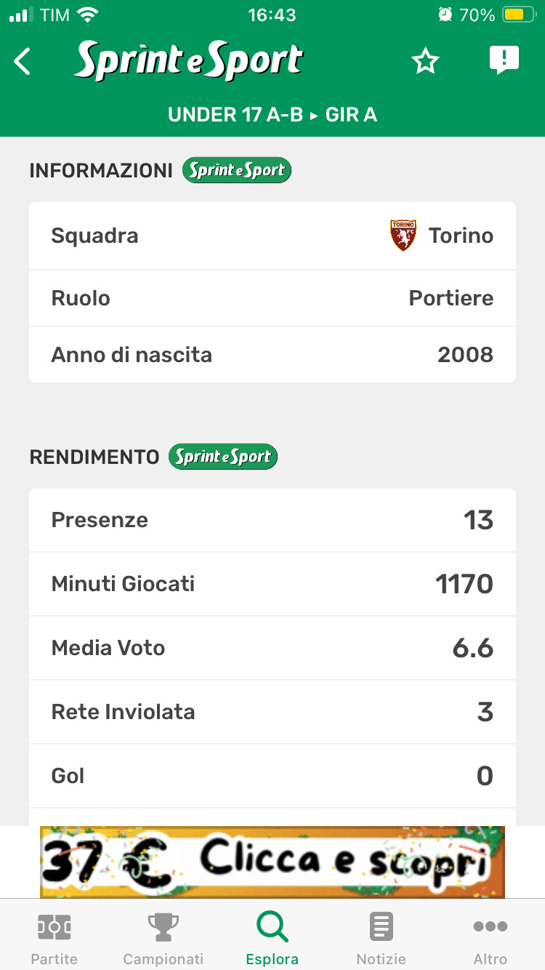Tap the Torino club crest icon

(403, 236)
